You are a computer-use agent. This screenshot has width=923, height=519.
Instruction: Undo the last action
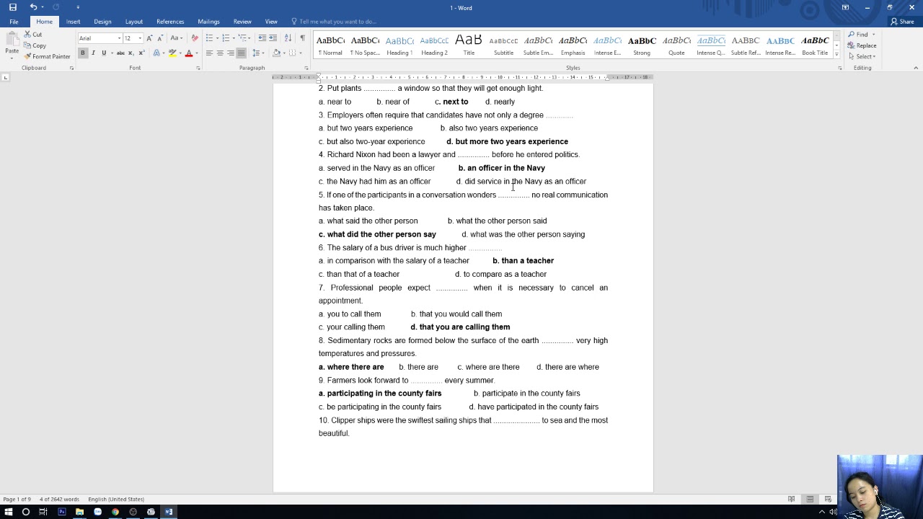pyautogui.click(x=33, y=7)
